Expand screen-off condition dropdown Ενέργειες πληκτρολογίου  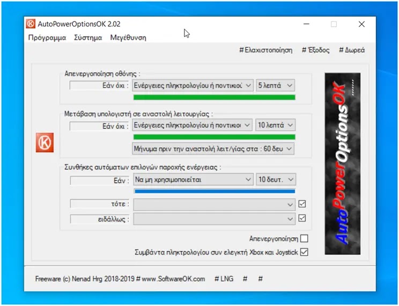click(193, 85)
